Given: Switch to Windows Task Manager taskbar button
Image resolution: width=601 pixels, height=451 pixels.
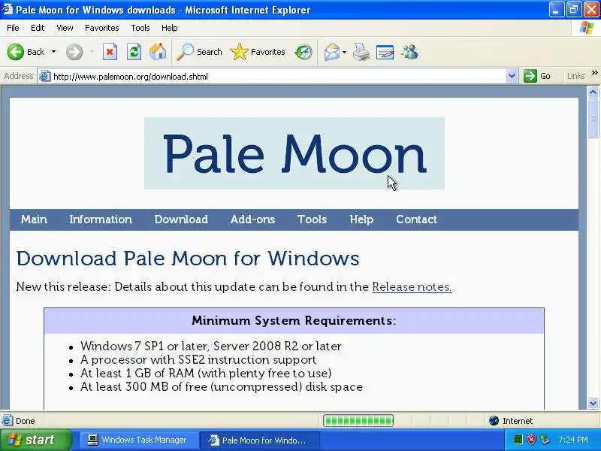Looking at the screenshot, I should click(138, 440).
